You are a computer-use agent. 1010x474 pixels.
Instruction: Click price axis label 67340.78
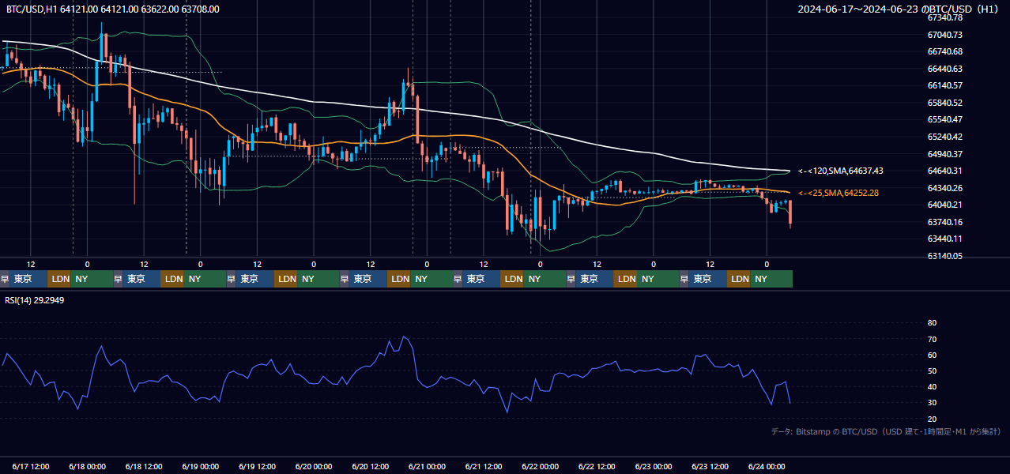[944, 17]
